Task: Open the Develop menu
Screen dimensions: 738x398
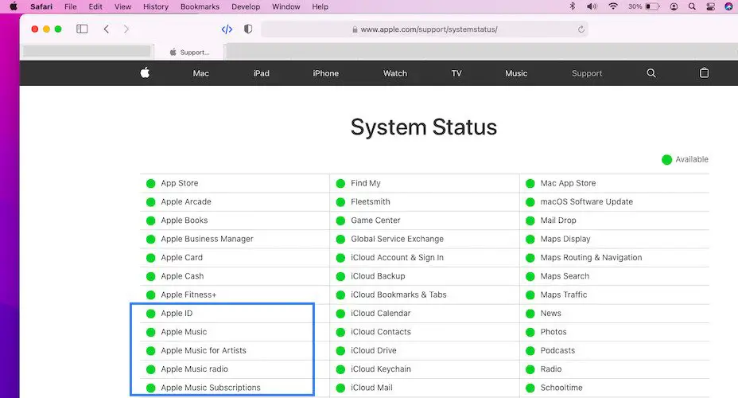Action: (x=246, y=6)
